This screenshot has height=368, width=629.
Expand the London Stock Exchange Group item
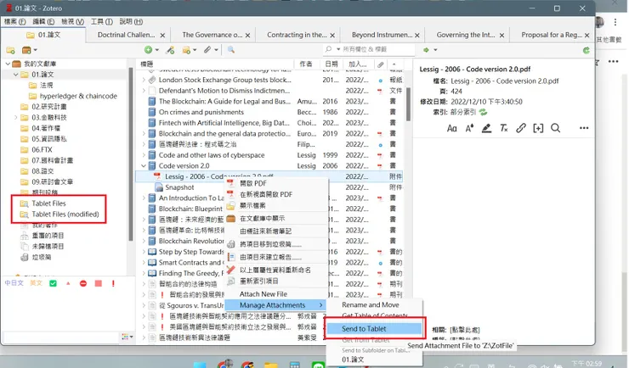(144, 80)
